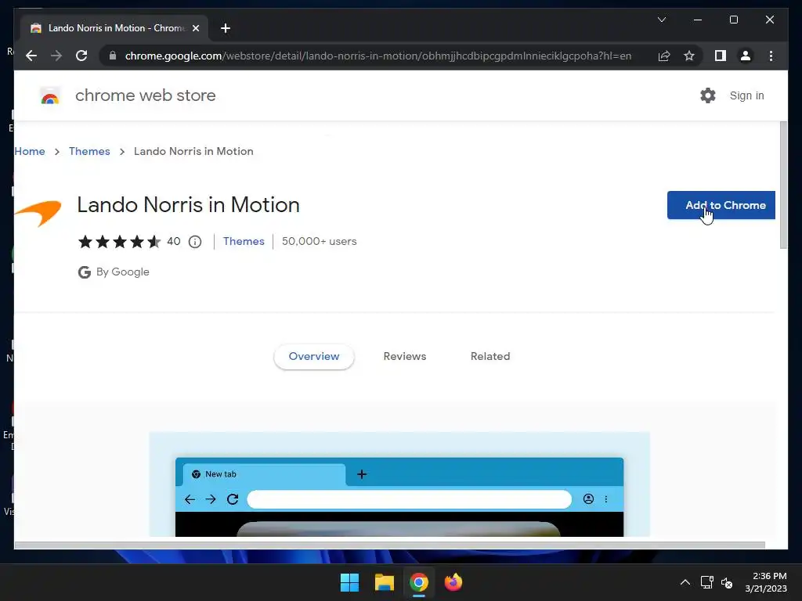Click the vertical page scrollbar thumb
802x601 pixels.
click(x=783, y=185)
